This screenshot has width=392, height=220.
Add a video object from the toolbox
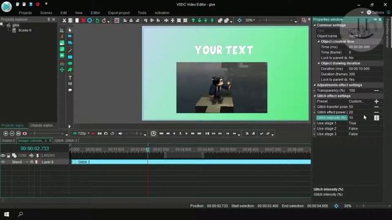point(62,56)
